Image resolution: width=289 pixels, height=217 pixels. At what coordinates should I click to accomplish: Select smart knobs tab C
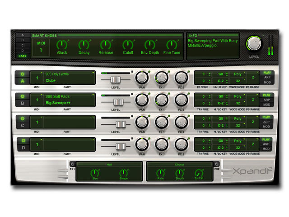coord(23,45)
